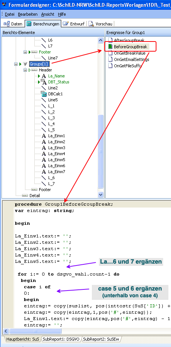The image size is (171, 347).
Task: Collapse the Header node under Groups[1]
Action: click(25, 70)
